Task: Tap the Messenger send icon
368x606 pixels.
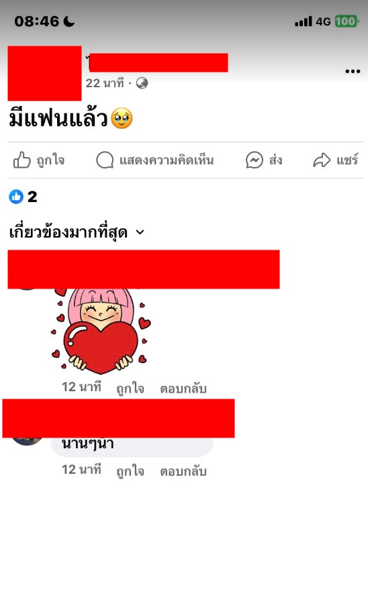Action: (255, 160)
